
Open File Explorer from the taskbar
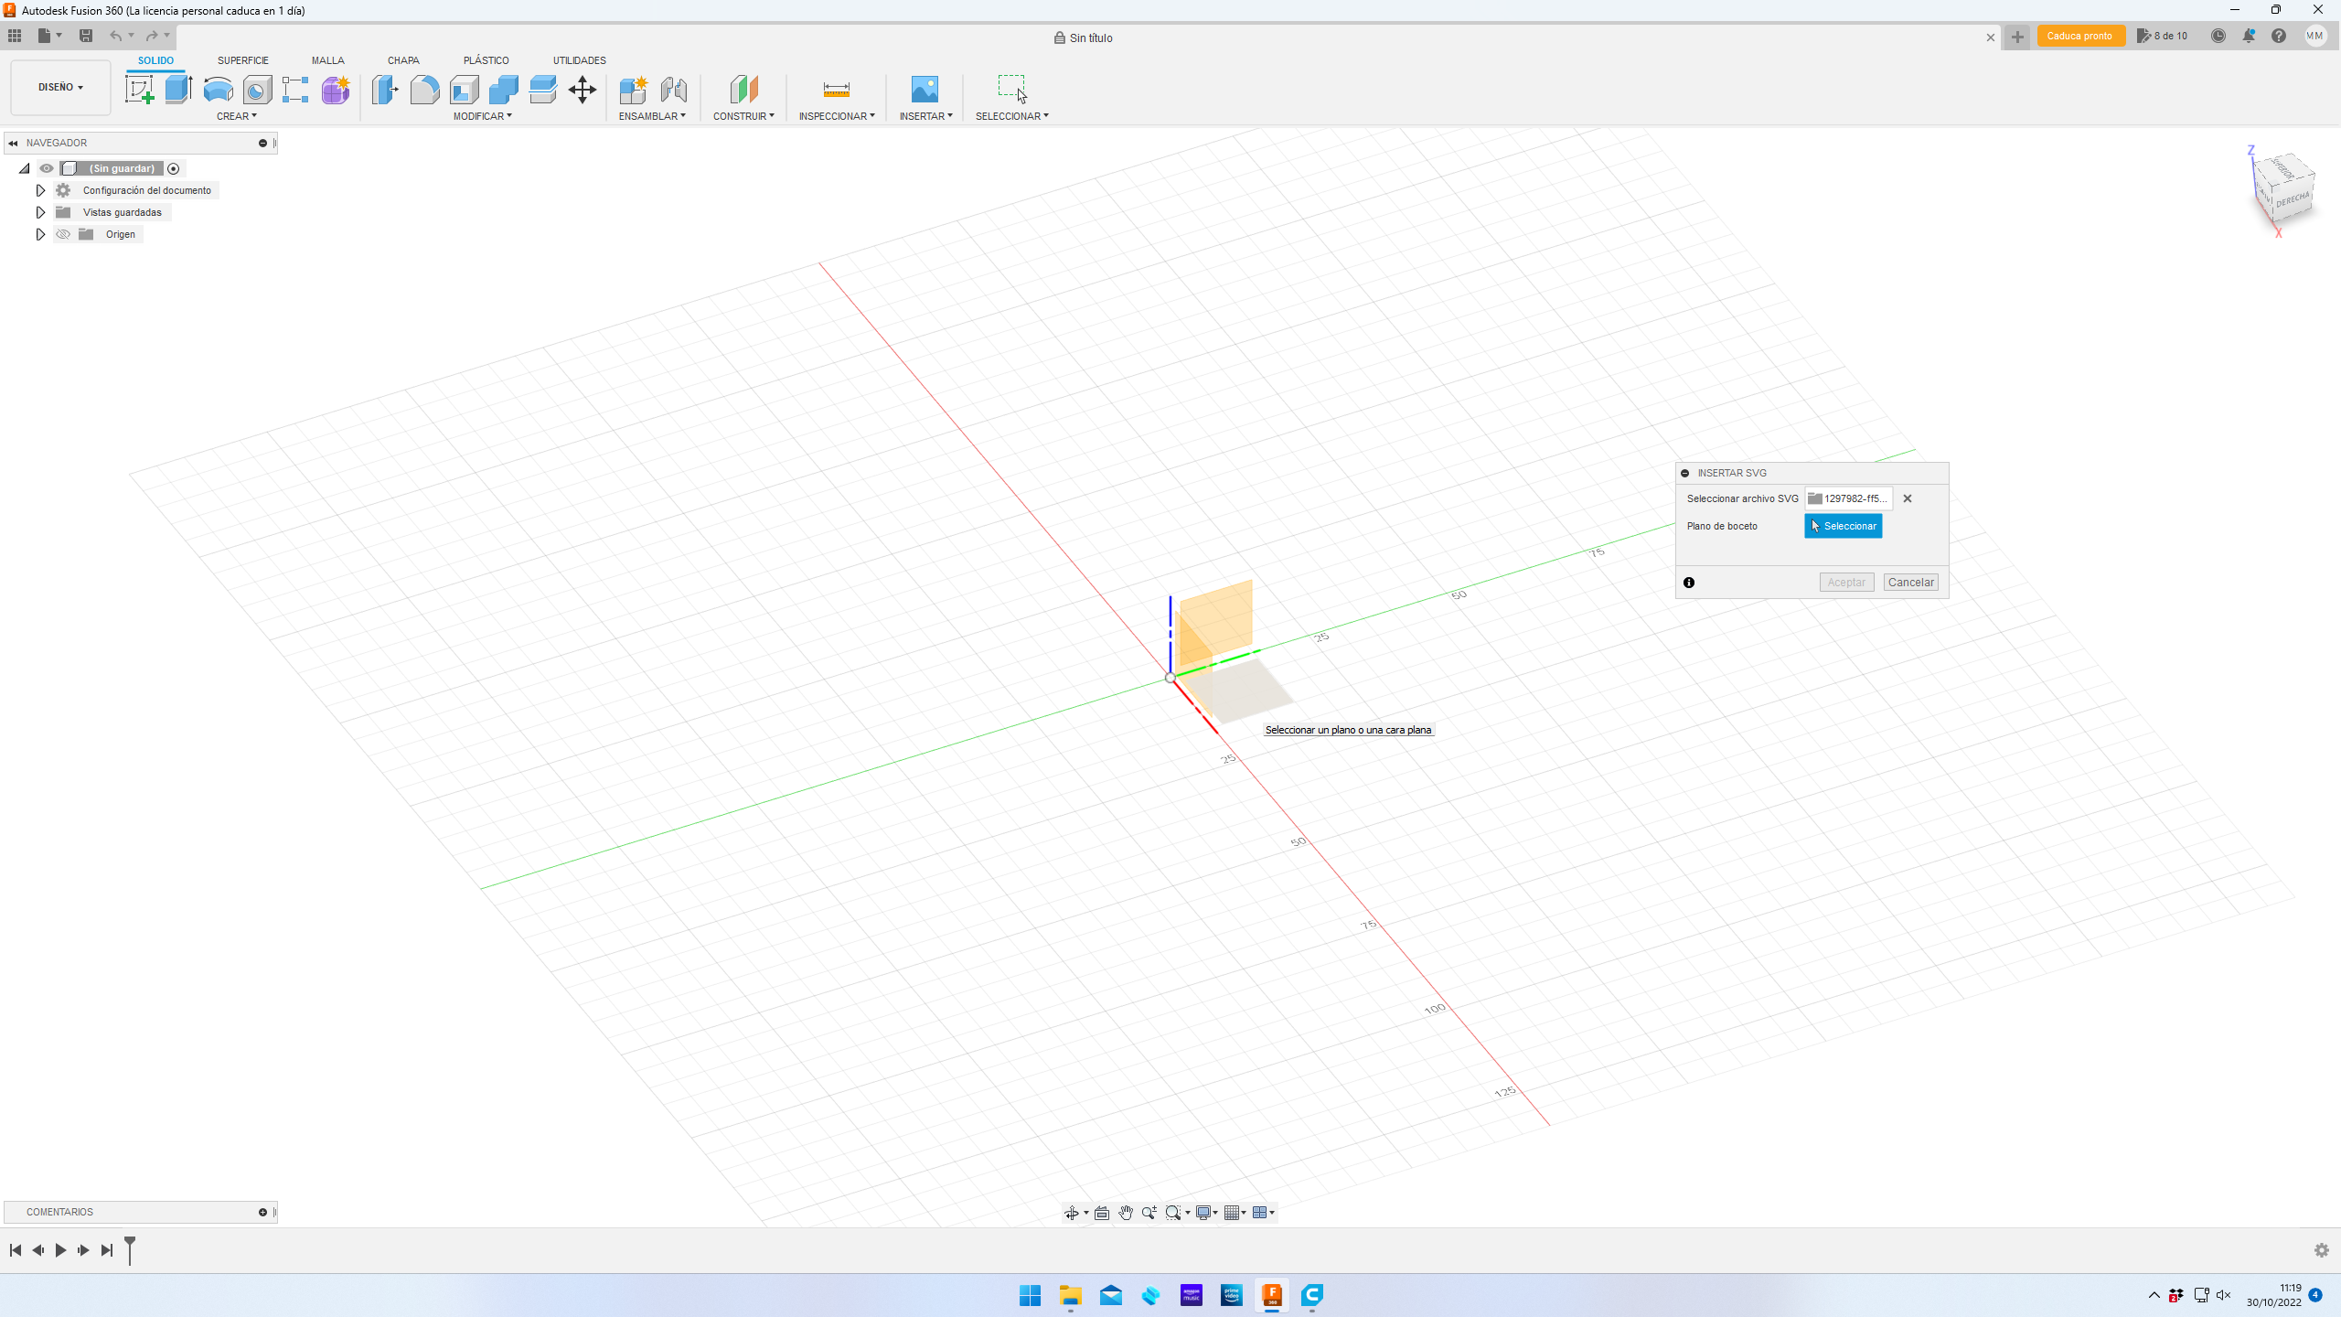coord(1070,1295)
